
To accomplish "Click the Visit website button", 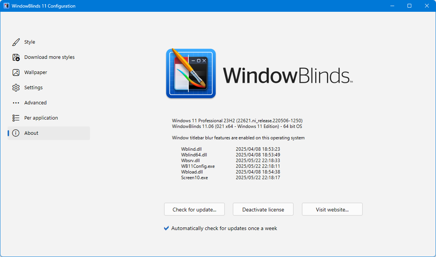I will (332, 209).
